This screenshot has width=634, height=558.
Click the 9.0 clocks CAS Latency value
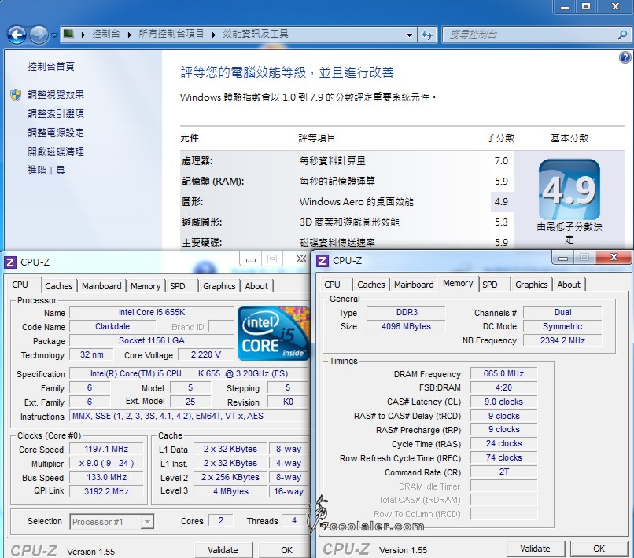pyautogui.click(x=503, y=402)
